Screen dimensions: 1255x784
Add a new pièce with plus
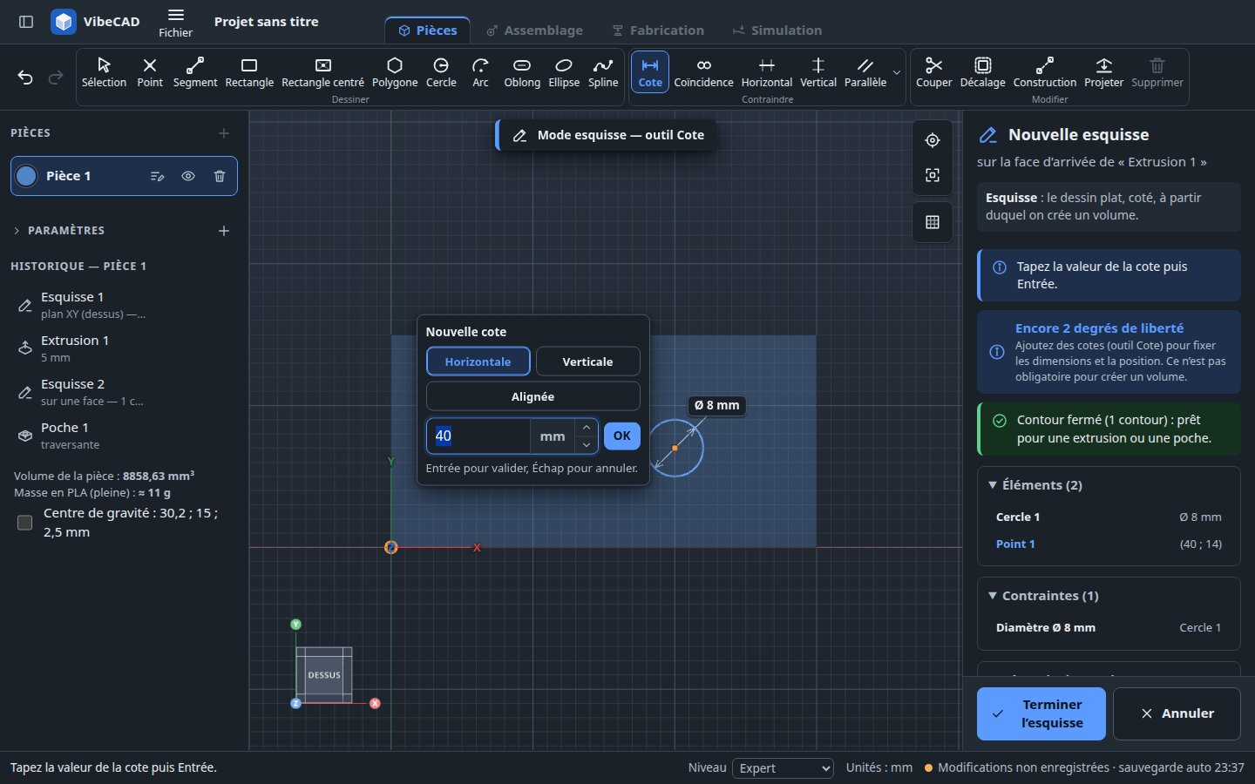click(224, 133)
